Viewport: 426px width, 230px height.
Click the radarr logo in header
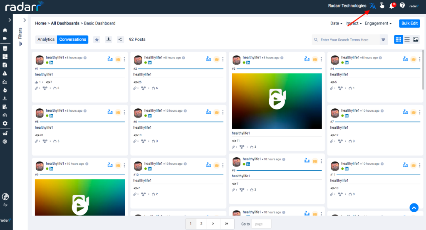click(24, 7)
